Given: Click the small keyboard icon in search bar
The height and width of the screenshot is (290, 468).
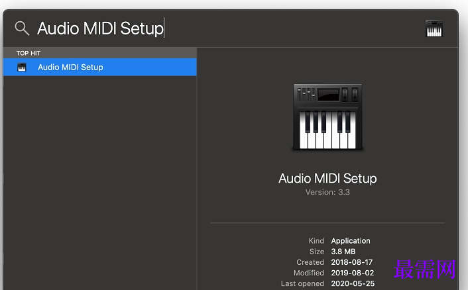Looking at the screenshot, I should (x=434, y=28).
